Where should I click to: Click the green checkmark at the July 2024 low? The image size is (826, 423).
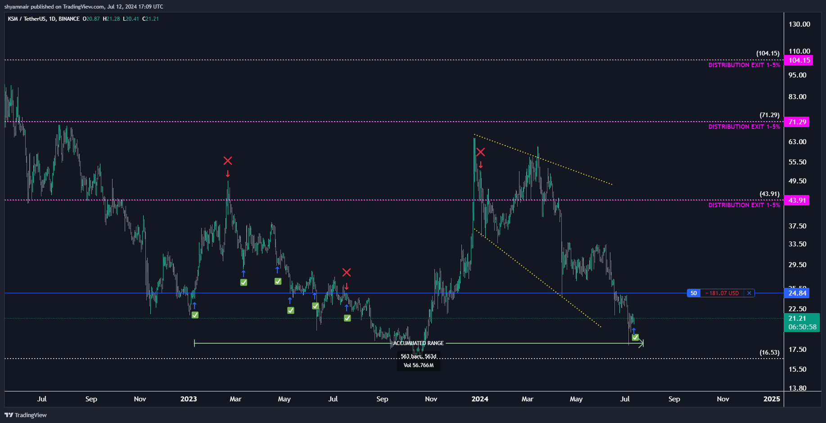tap(635, 337)
